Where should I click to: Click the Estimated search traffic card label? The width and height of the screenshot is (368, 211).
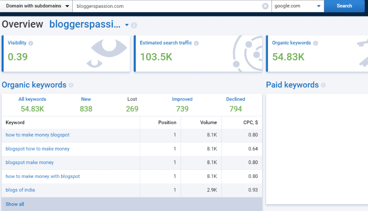[166, 43]
